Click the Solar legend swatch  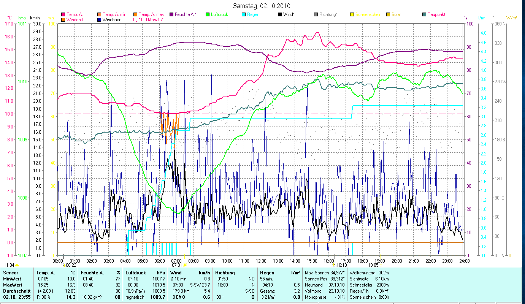(388, 14)
